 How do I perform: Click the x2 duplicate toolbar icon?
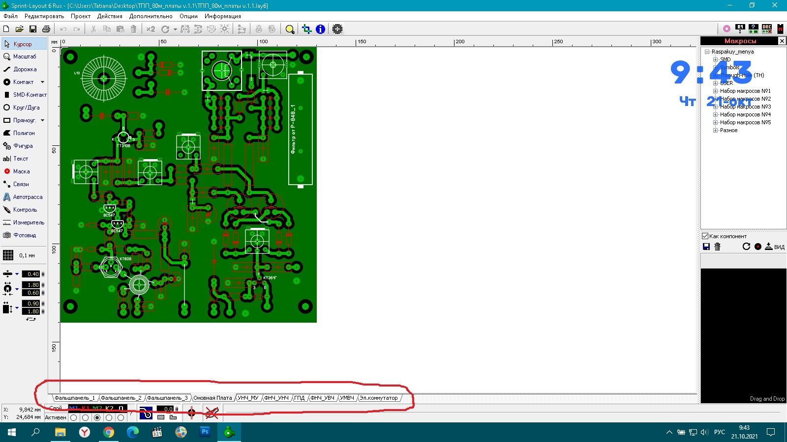coord(151,29)
